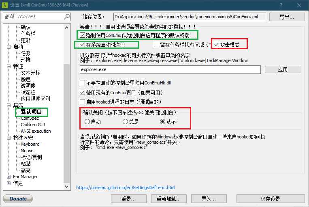Click the storage location path field
The image size is (309, 207).
click(190, 17)
